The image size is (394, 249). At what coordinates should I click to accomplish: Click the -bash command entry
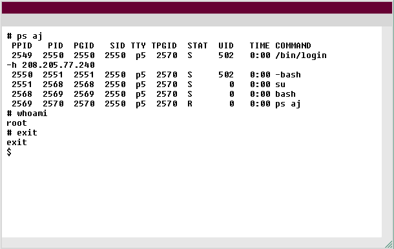pos(288,75)
